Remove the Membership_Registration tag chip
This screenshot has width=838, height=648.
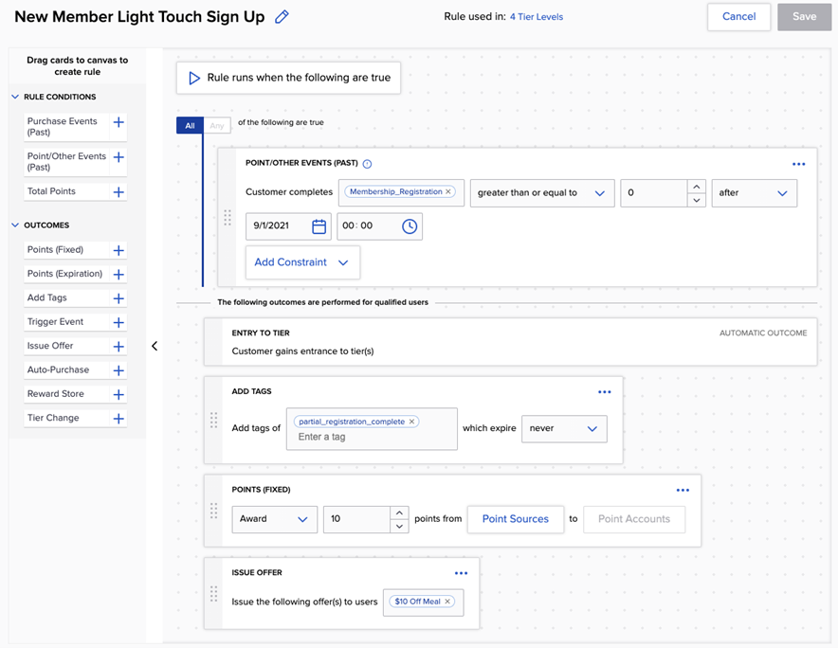click(448, 191)
